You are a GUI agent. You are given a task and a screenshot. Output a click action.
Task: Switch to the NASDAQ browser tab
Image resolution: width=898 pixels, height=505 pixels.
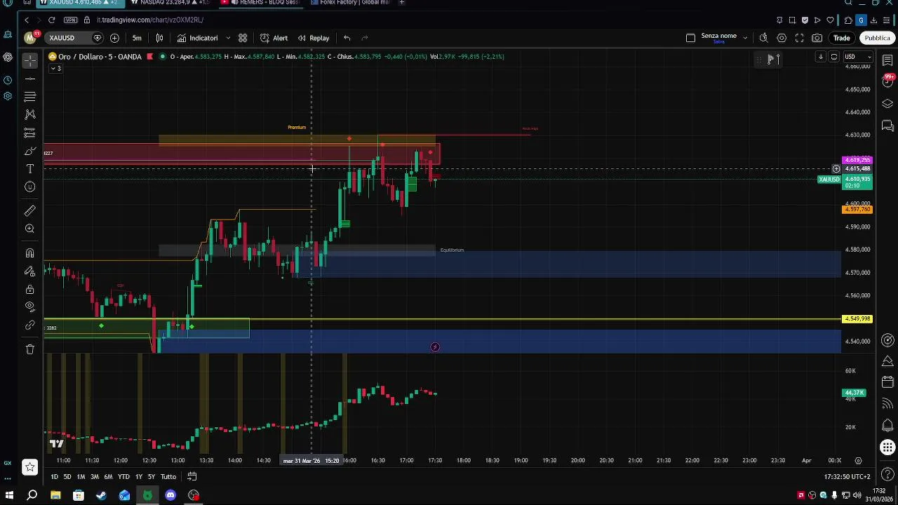pos(170,3)
